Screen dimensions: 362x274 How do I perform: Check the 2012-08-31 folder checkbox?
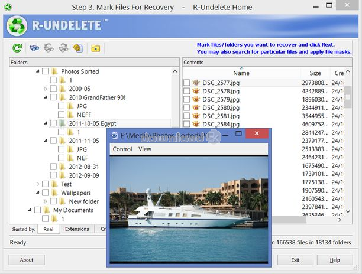coord(53,167)
